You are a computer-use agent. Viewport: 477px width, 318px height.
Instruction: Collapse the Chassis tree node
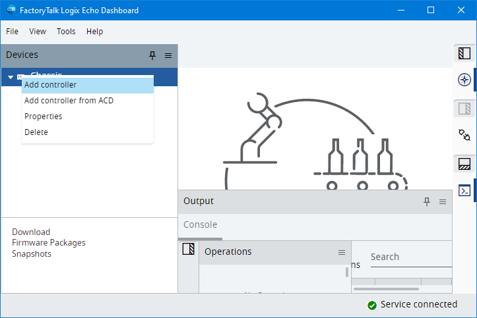pyautogui.click(x=11, y=77)
